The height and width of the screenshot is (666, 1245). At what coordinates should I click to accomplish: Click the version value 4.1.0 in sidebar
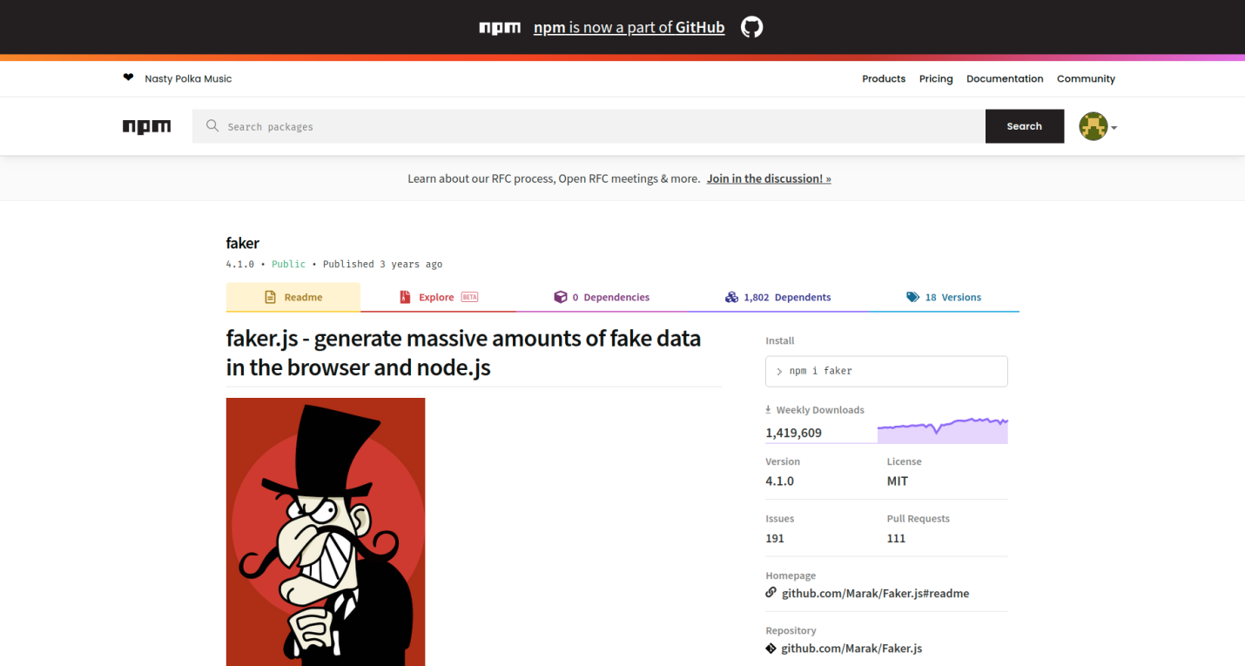779,481
